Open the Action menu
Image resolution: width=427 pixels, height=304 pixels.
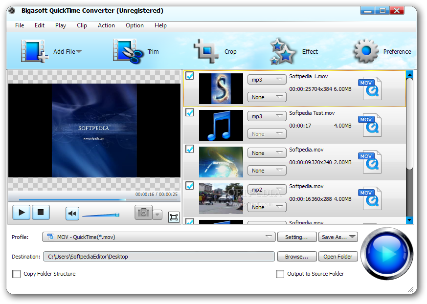106,25
